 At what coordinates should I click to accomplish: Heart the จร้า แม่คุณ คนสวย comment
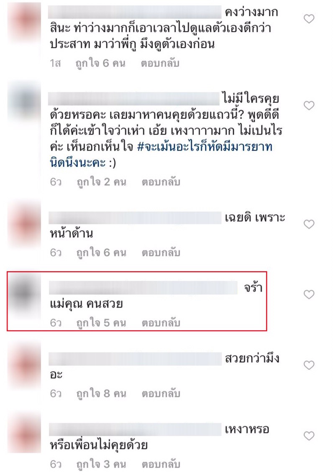309,294
